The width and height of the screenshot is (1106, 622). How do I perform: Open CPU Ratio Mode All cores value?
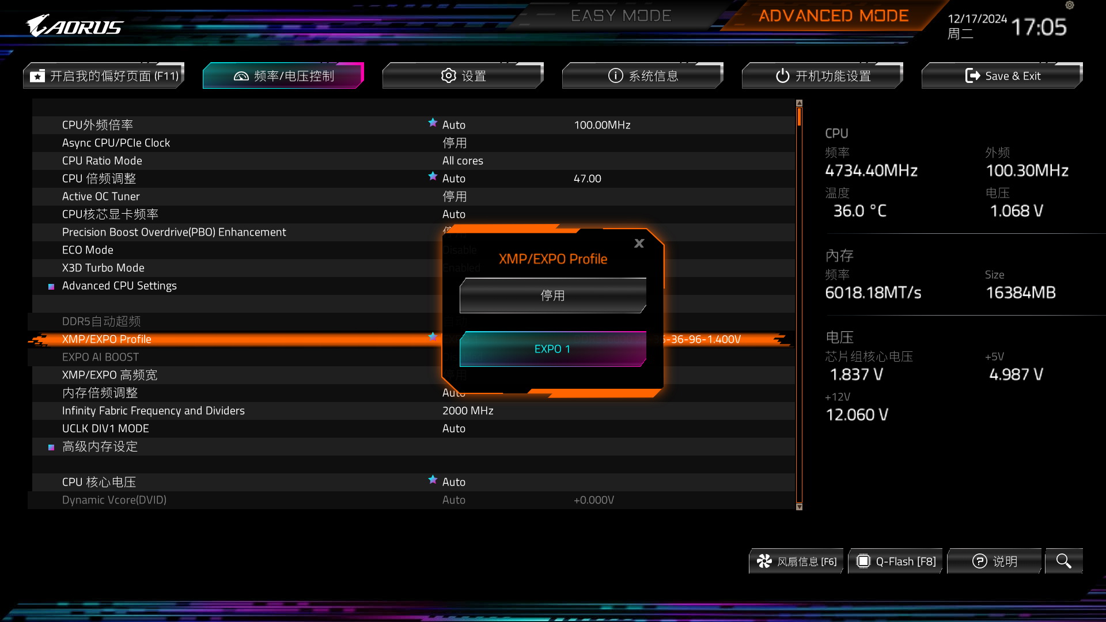[x=463, y=161]
